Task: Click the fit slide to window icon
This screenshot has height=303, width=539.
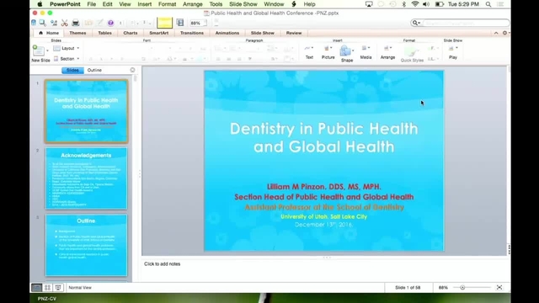Action: click(499, 288)
